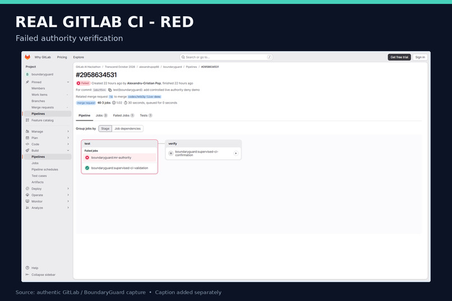The width and height of the screenshot is (452, 301).
Task: Click the Pinned pin icon
Action: pos(27,82)
